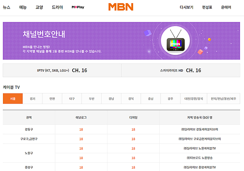Click ㈜딜라이브 노원케이블TV
The image size is (244, 171).
click(199, 149)
